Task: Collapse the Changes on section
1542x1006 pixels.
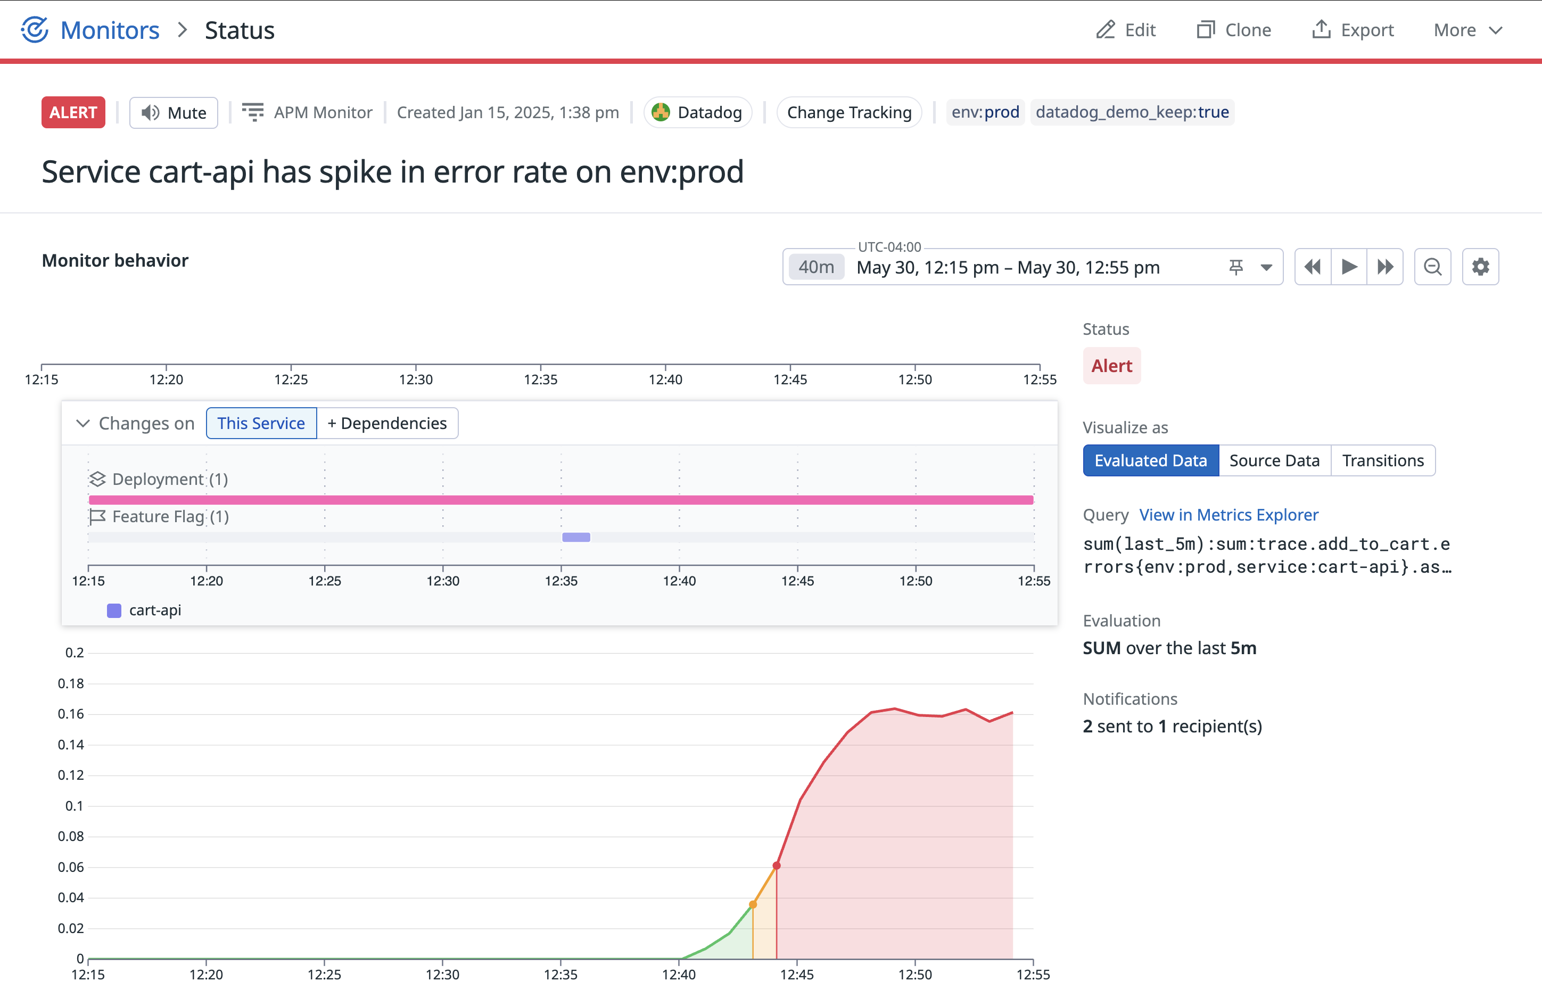Action: coord(83,423)
